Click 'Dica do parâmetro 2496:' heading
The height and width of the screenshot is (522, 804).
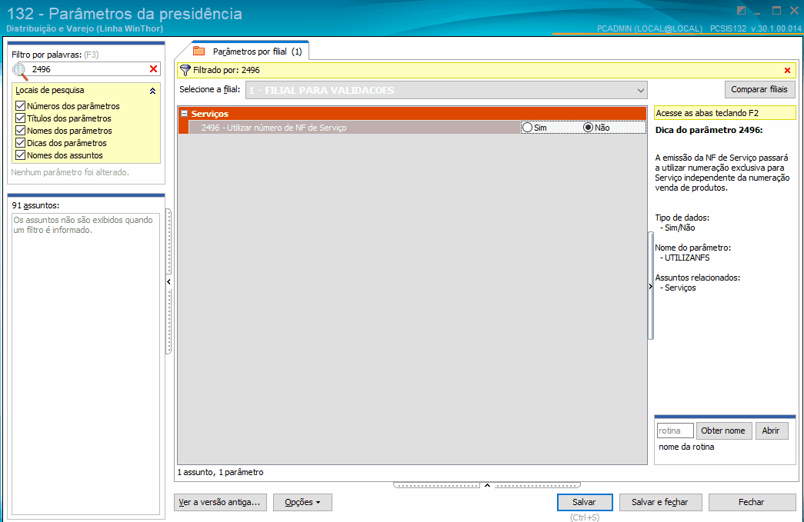click(x=709, y=130)
